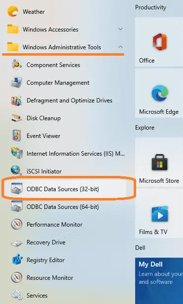Click the Component Services icon
This screenshot has height=304, width=183.
[x=16, y=65]
